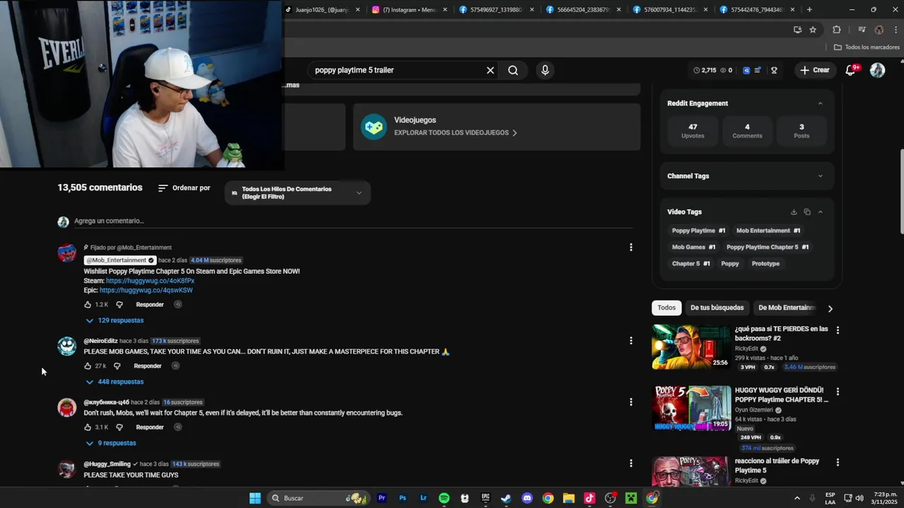
Task: Open the Epic huggywug.co link
Action: point(146,290)
